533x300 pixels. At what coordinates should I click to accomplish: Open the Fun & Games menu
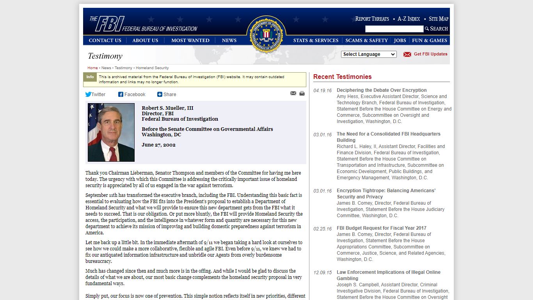[430, 40]
